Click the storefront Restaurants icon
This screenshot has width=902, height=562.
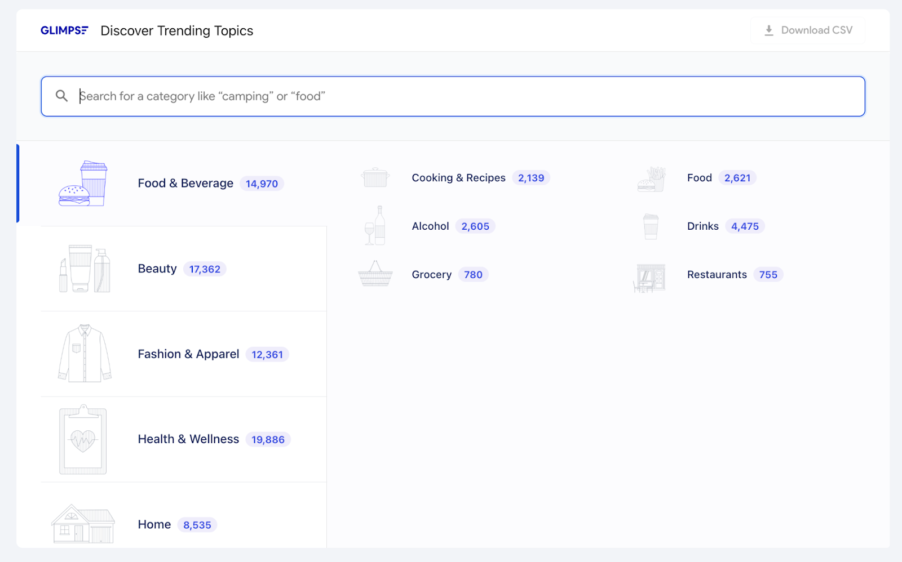pos(651,276)
